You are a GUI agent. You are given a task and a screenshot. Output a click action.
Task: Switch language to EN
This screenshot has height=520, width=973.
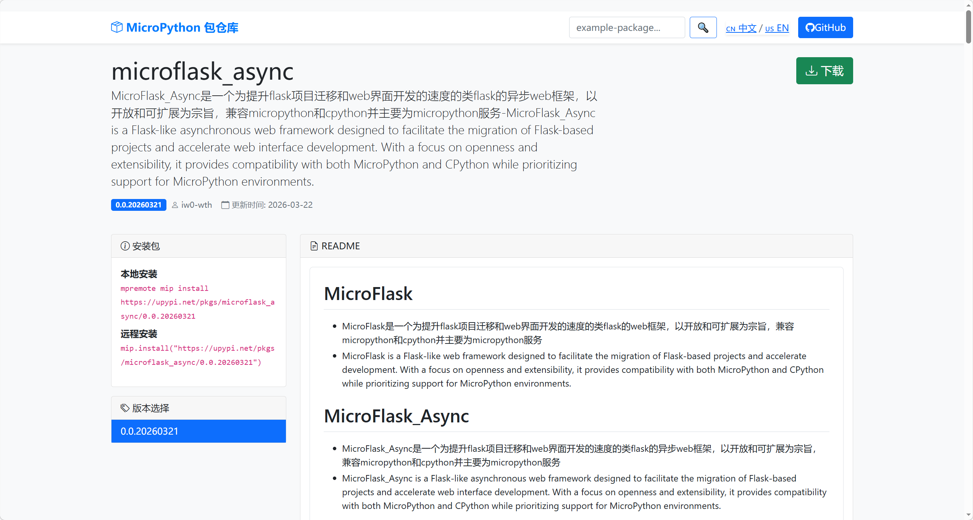click(777, 28)
